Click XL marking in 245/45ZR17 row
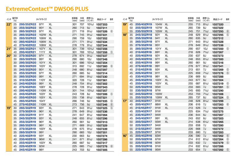The height and width of the screenshot is (157, 236). pos(166,118)
